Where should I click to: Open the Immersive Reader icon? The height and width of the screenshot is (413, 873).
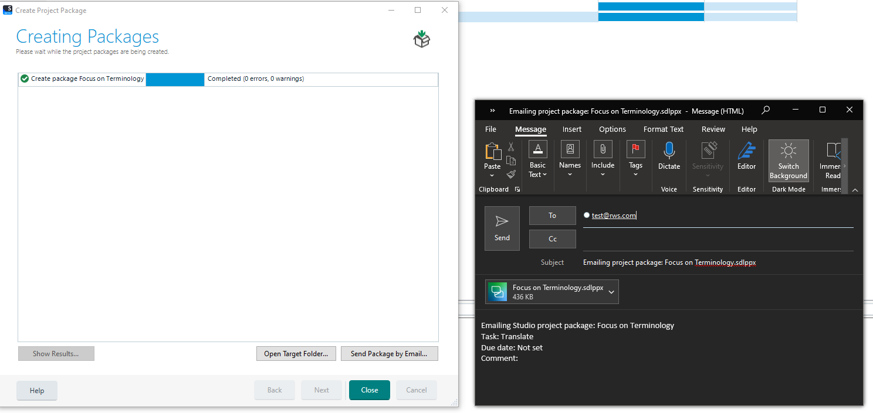tap(834, 151)
